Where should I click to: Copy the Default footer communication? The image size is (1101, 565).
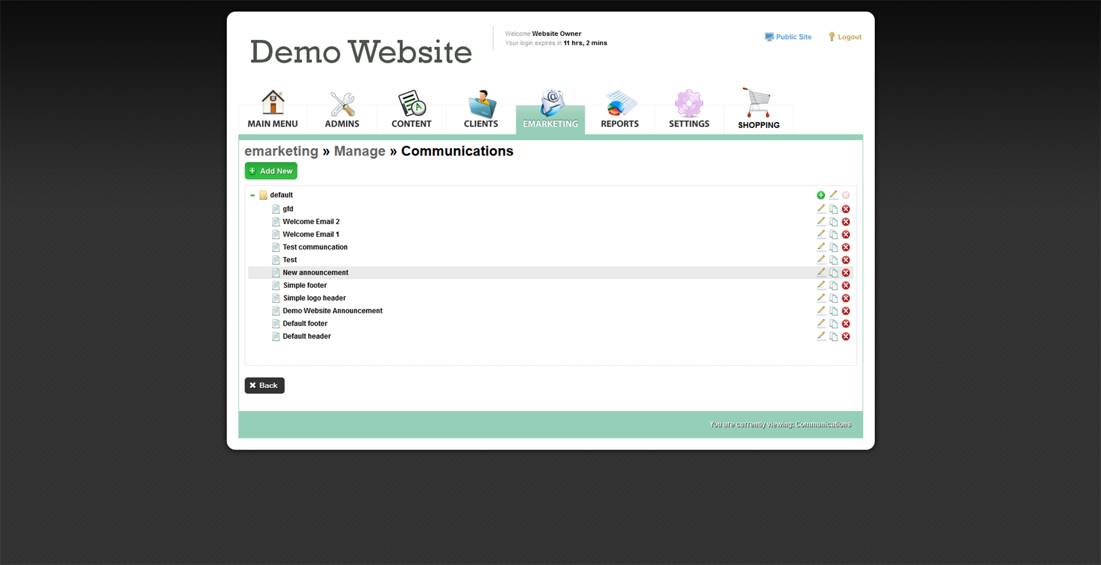coord(834,324)
